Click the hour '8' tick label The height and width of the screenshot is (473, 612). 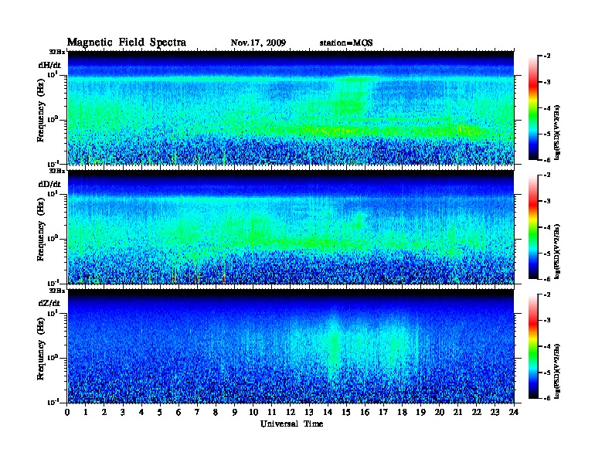click(216, 412)
